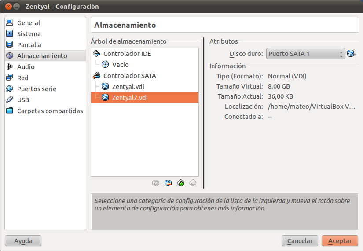Click the Vacío CD disc icon
363x251 pixels.
[105, 64]
